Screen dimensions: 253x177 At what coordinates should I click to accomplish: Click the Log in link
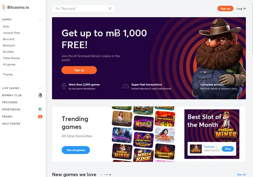[241, 9]
